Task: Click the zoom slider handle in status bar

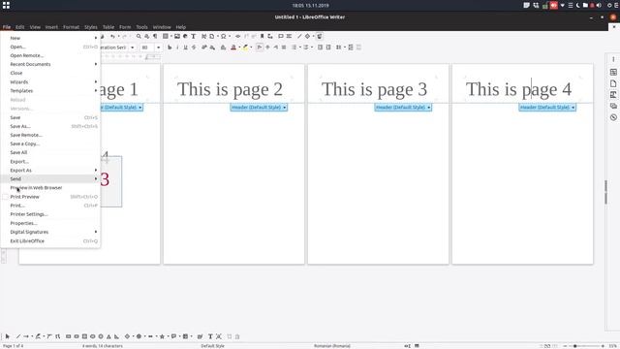Action: (x=575, y=346)
